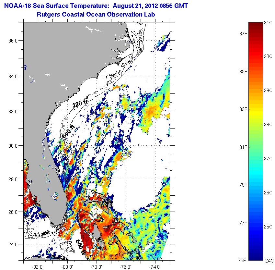Viewport: 275px width, 270px height.
Task: Click the Rutgers Coastal Ocean Observation Lab subtitle
Action: point(96,14)
